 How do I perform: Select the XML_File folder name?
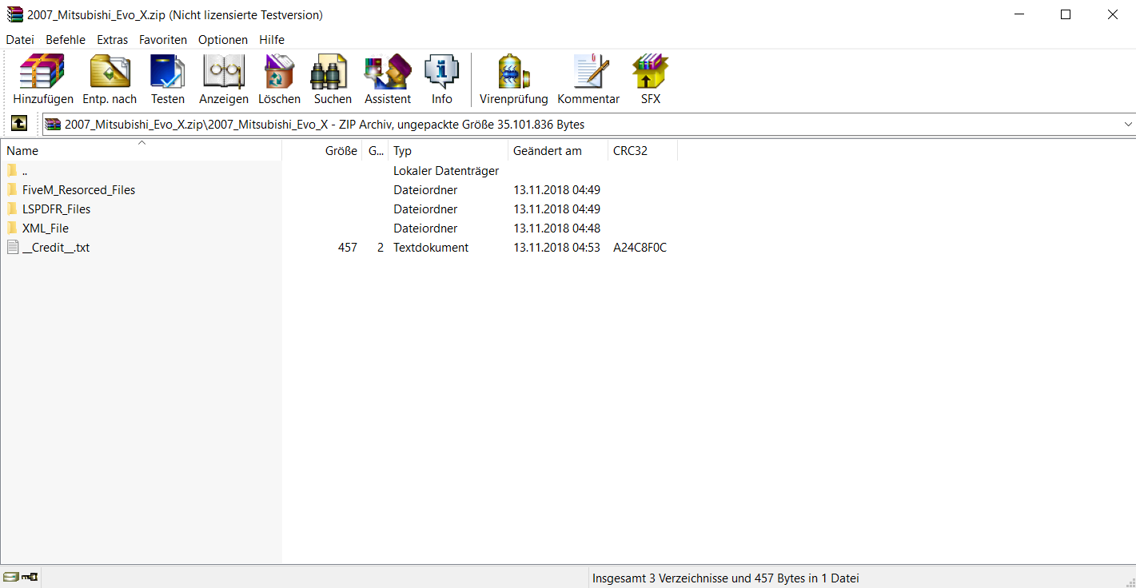point(46,228)
